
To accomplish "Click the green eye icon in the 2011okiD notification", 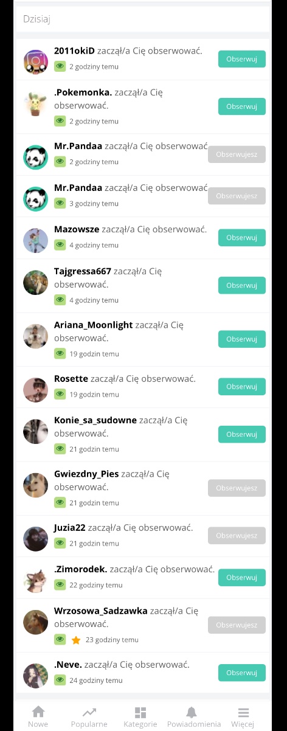I will tap(60, 66).
